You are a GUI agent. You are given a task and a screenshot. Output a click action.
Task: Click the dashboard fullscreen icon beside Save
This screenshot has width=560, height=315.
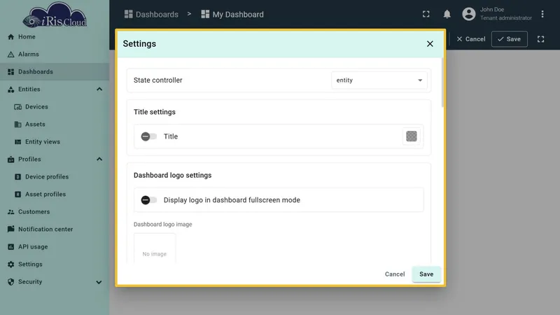coord(540,39)
